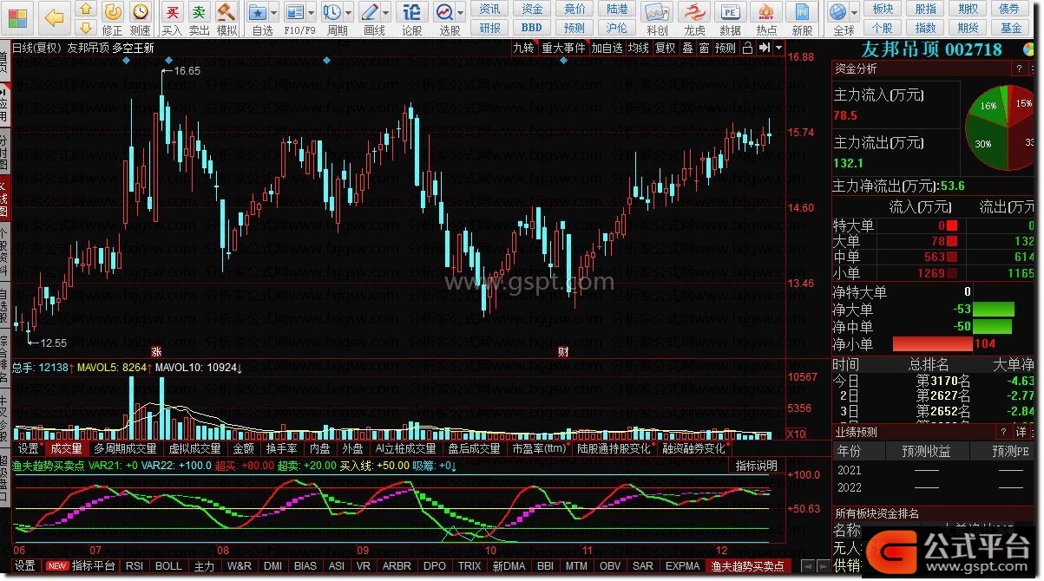Click the lock icon on chart header

tap(747, 48)
